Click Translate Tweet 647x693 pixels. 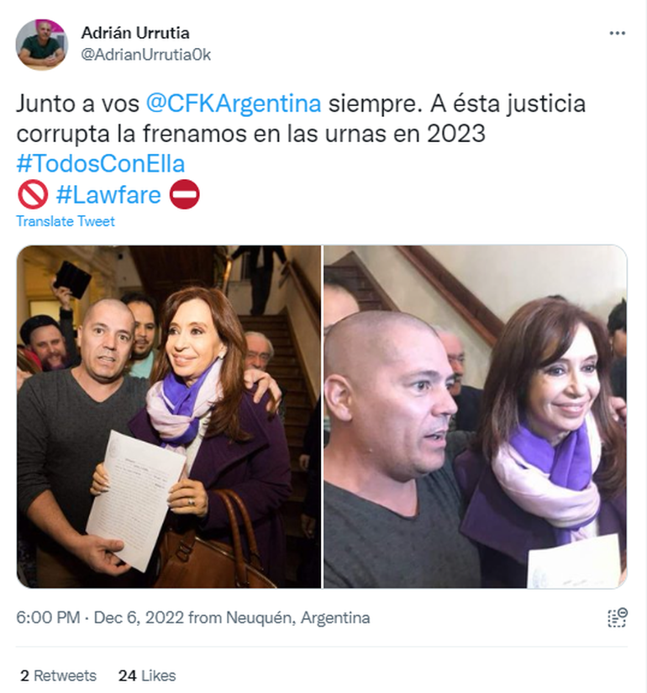tap(66, 221)
